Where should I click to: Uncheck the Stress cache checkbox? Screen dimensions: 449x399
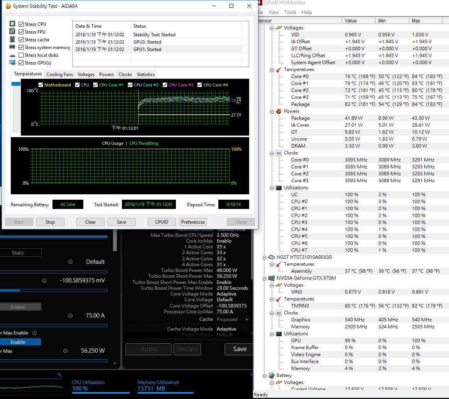[x=21, y=39]
